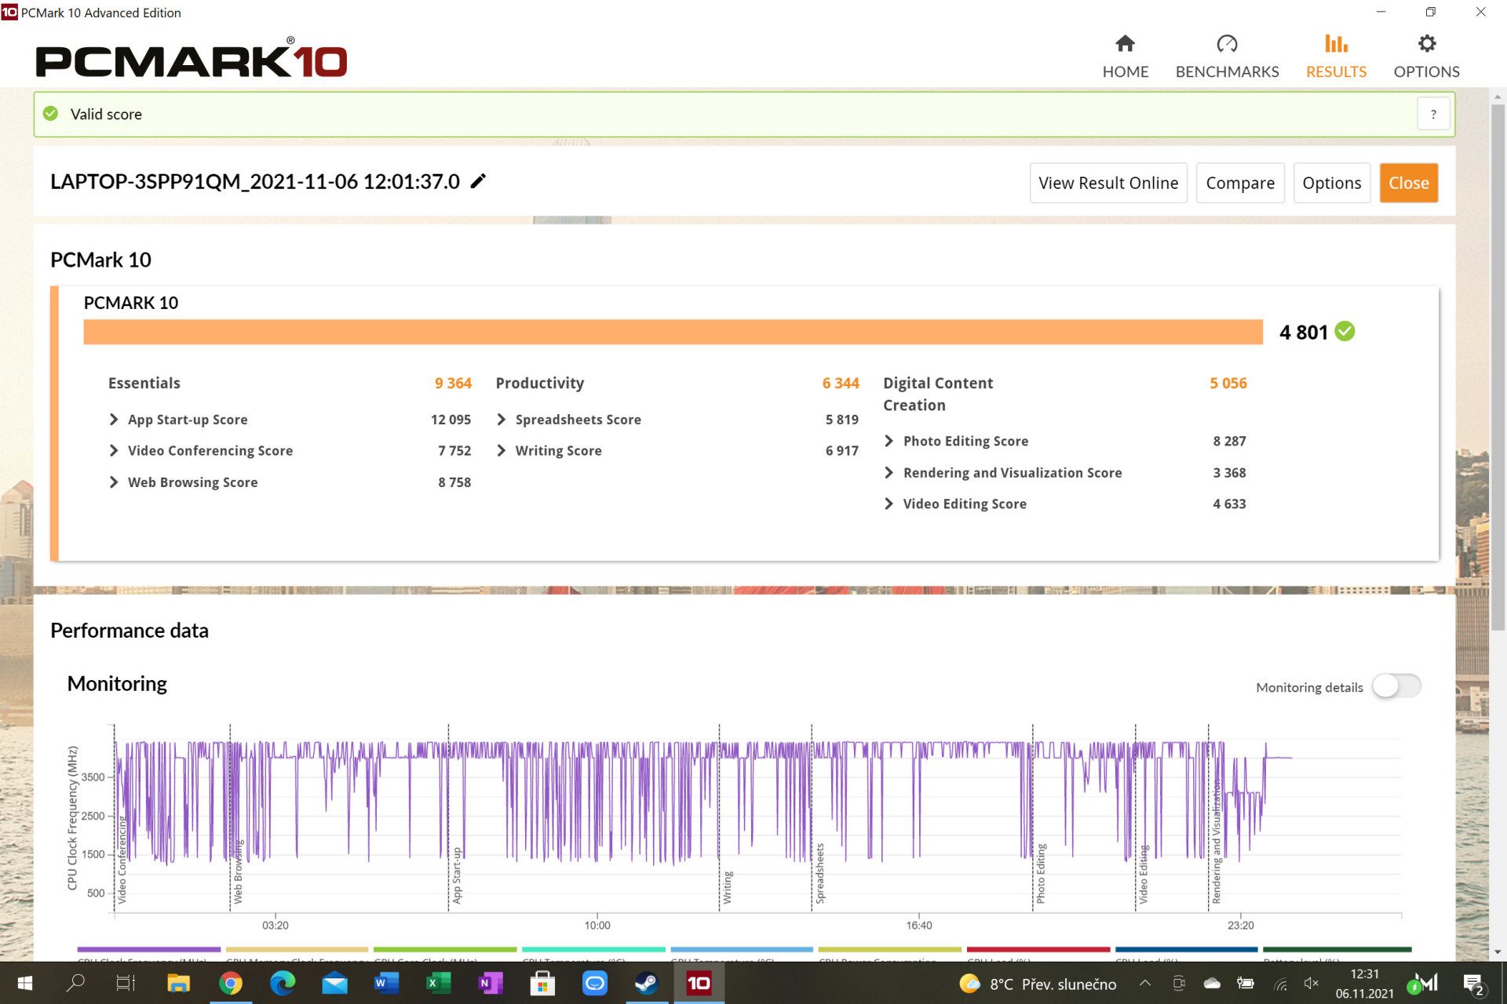
Task: Click the result Options button
Action: click(x=1331, y=183)
